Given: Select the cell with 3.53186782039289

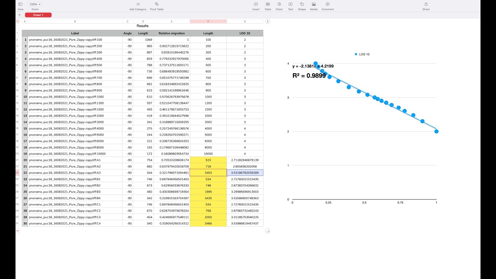Looking at the screenshot, I should pyautogui.click(x=245, y=173).
